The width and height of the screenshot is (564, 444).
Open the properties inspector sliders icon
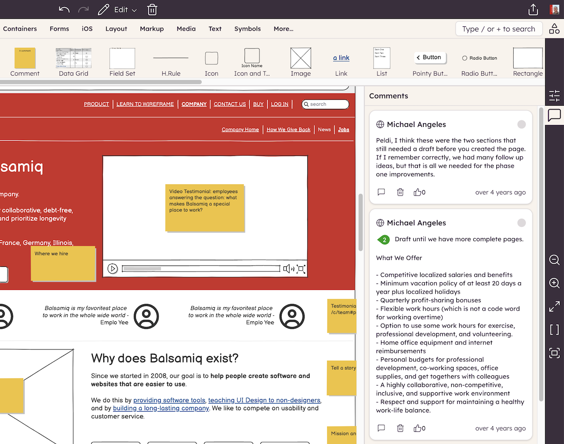555,96
